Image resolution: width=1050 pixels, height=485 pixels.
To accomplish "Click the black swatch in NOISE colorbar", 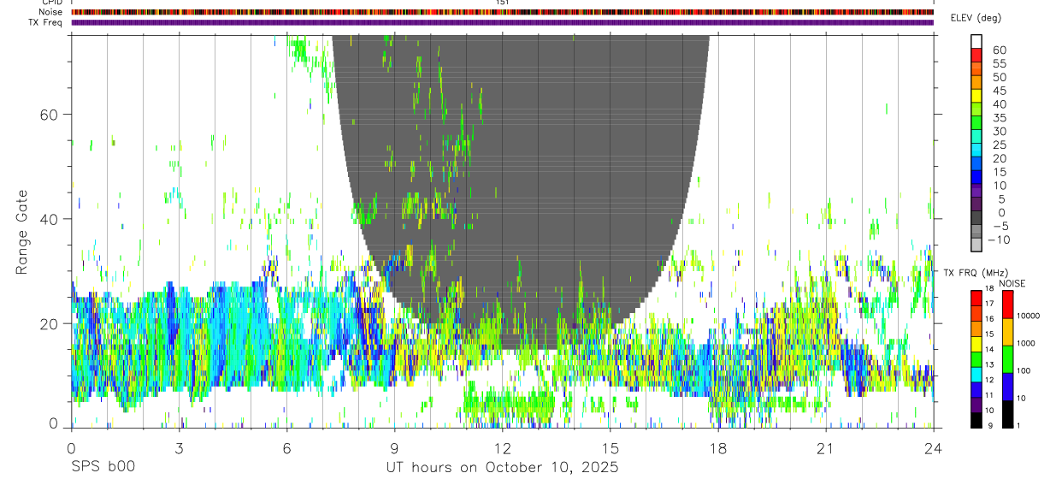I will point(1008,414).
